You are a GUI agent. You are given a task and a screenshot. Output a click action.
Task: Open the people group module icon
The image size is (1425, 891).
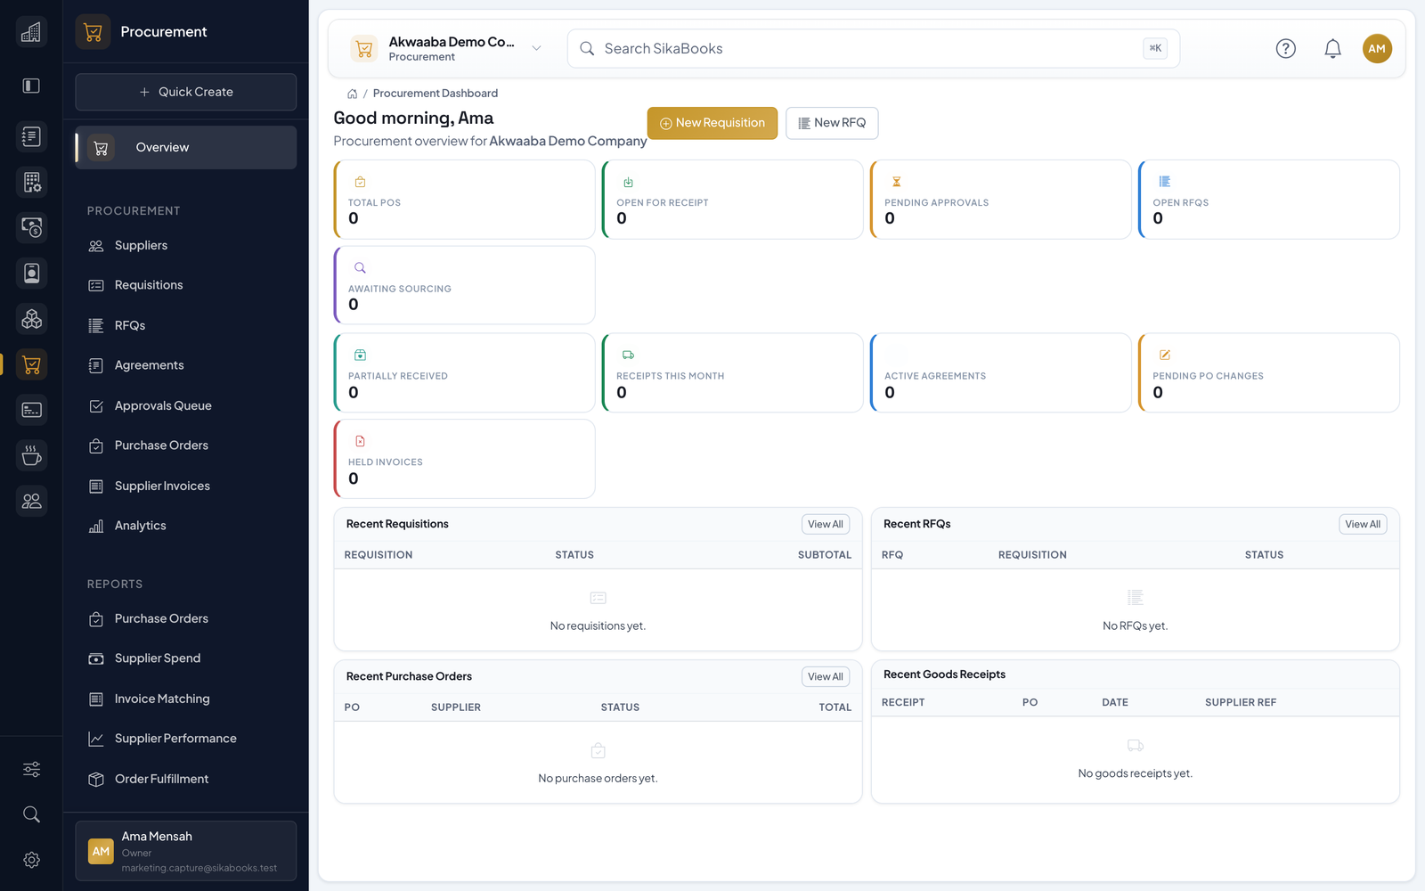[31, 501]
